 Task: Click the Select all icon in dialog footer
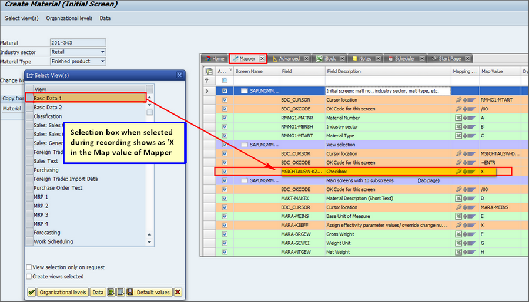111,292
